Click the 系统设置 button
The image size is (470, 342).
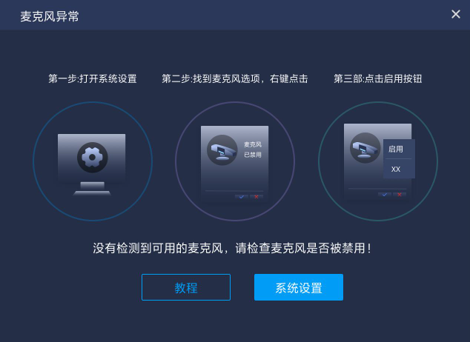tap(299, 287)
